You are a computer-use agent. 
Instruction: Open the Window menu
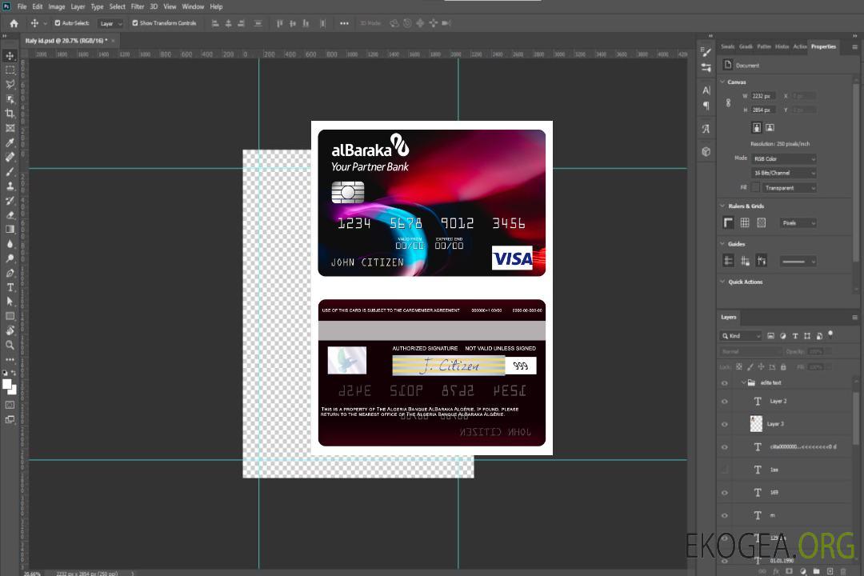tap(193, 6)
